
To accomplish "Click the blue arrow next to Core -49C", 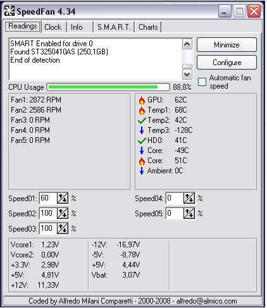I will click(x=142, y=151).
